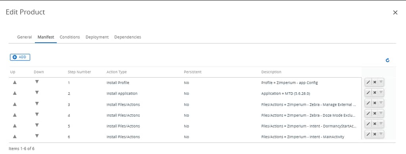Close the Edit Product dialog
This screenshot has width=406, height=154.
pyautogui.click(x=395, y=12)
